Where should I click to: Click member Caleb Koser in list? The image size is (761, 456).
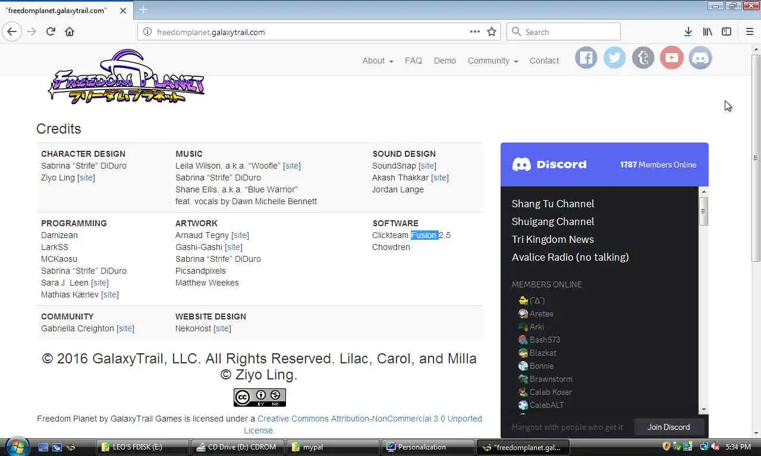point(545,392)
